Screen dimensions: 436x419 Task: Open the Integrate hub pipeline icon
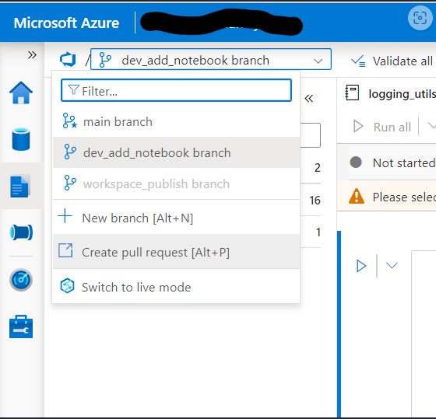[x=22, y=232]
